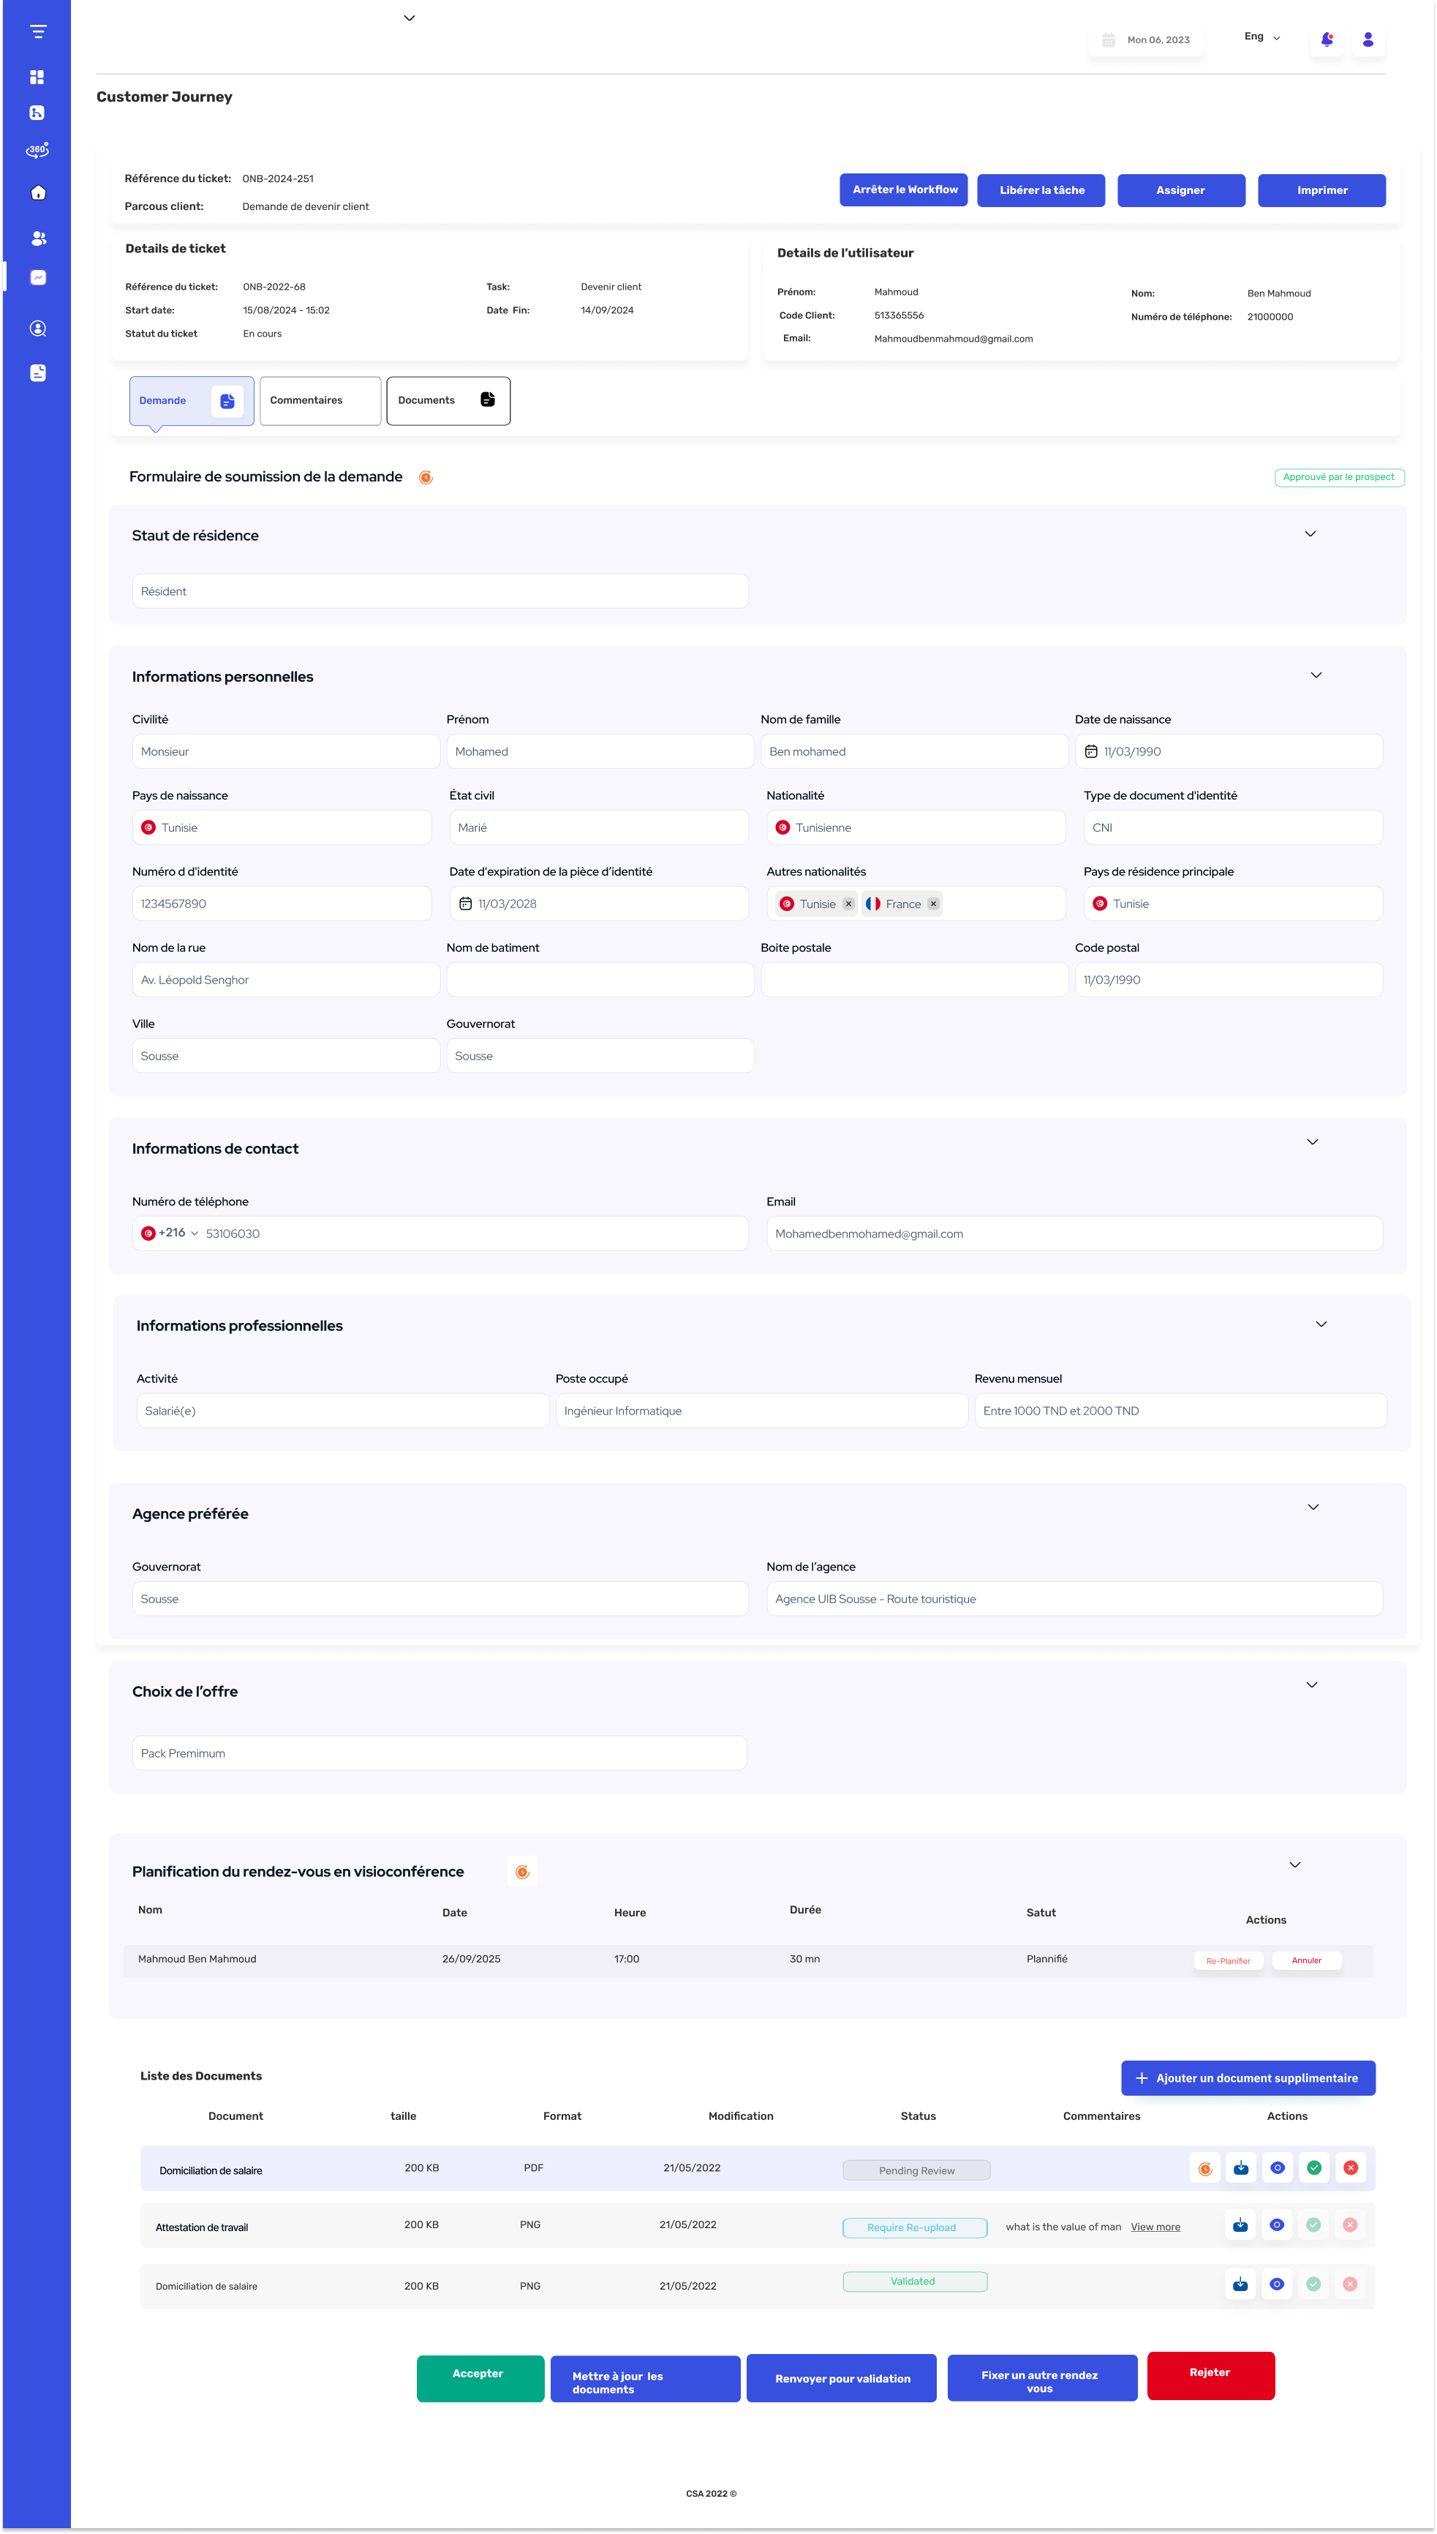This screenshot has width=1437, height=2534.
Task: Approve the Pending Review document with the green check
Action: pos(1313,2167)
